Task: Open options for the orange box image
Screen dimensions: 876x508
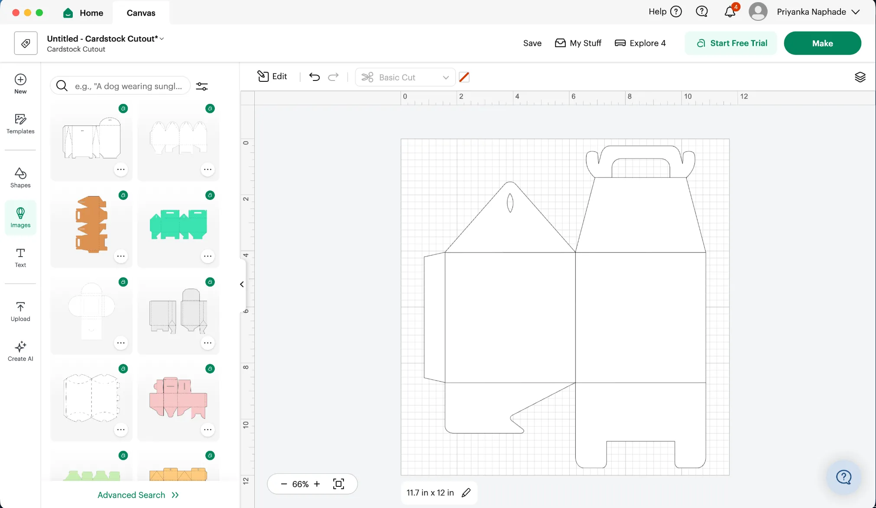Action: coord(121,256)
